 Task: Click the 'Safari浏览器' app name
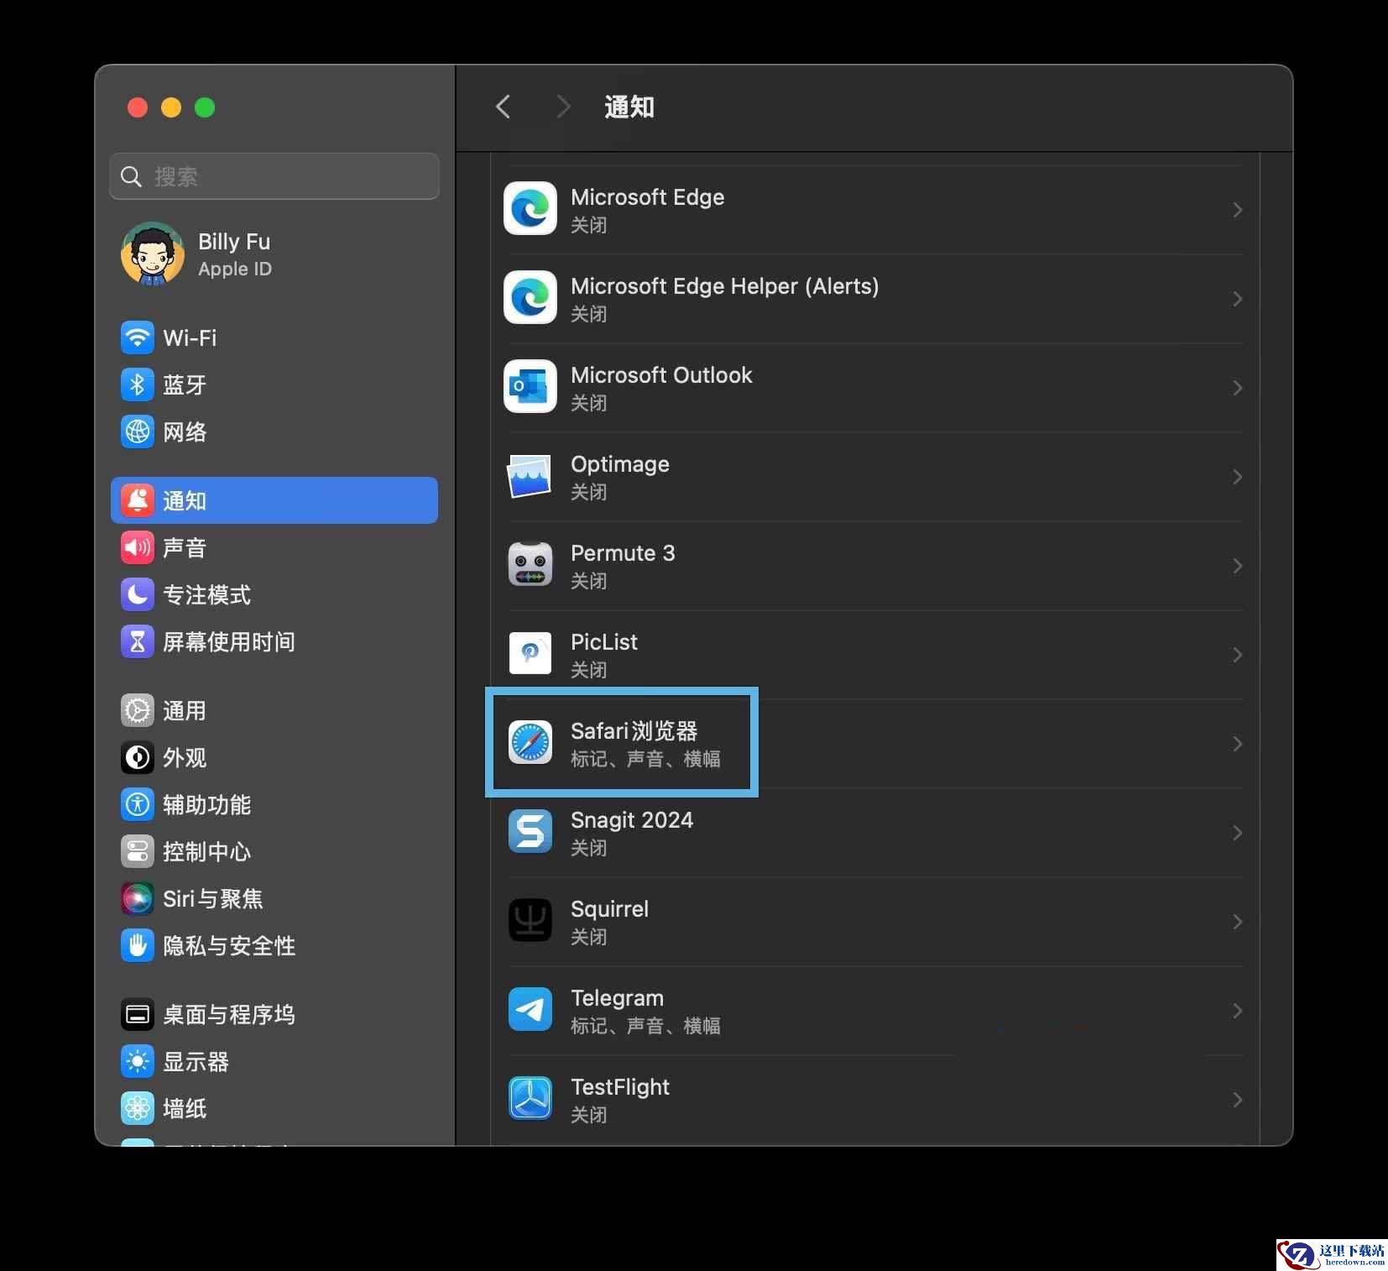click(634, 731)
